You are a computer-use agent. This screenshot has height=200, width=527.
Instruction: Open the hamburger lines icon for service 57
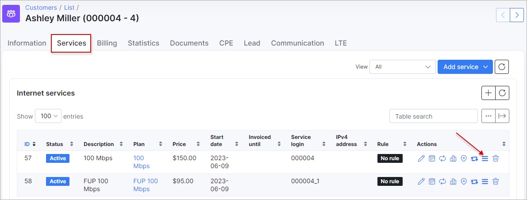tap(485, 158)
